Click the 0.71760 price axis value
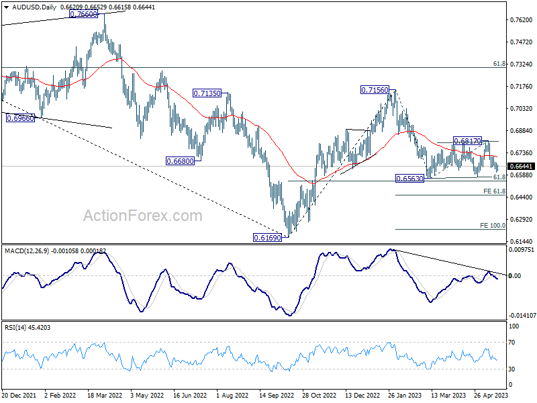The height and width of the screenshot is (403, 537). 522,87
